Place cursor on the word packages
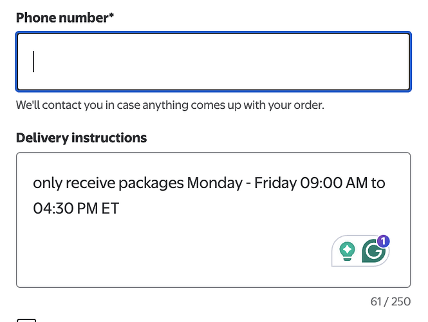 [x=151, y=183]
